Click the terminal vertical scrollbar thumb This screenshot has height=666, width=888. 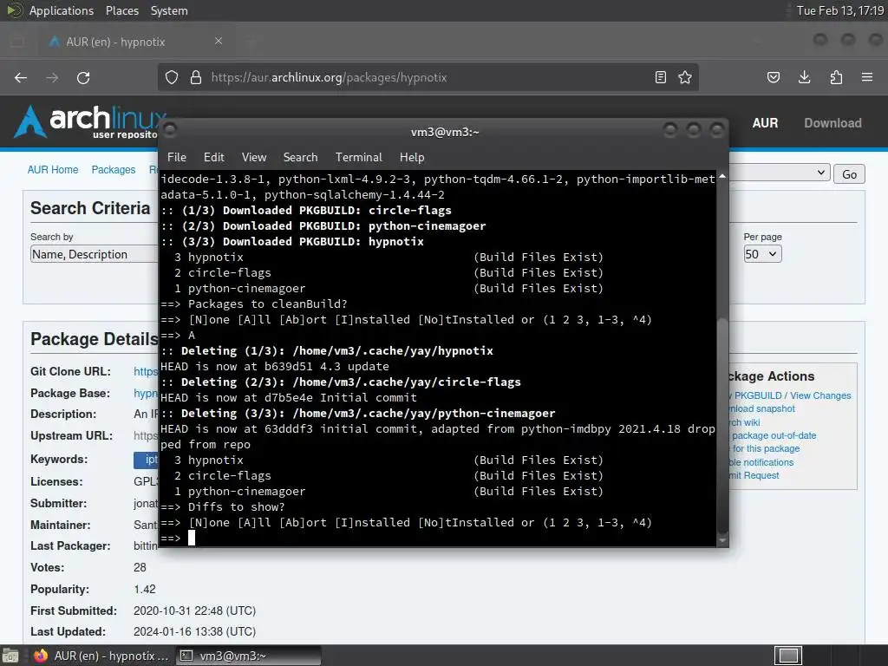click(x=722, y=425)
